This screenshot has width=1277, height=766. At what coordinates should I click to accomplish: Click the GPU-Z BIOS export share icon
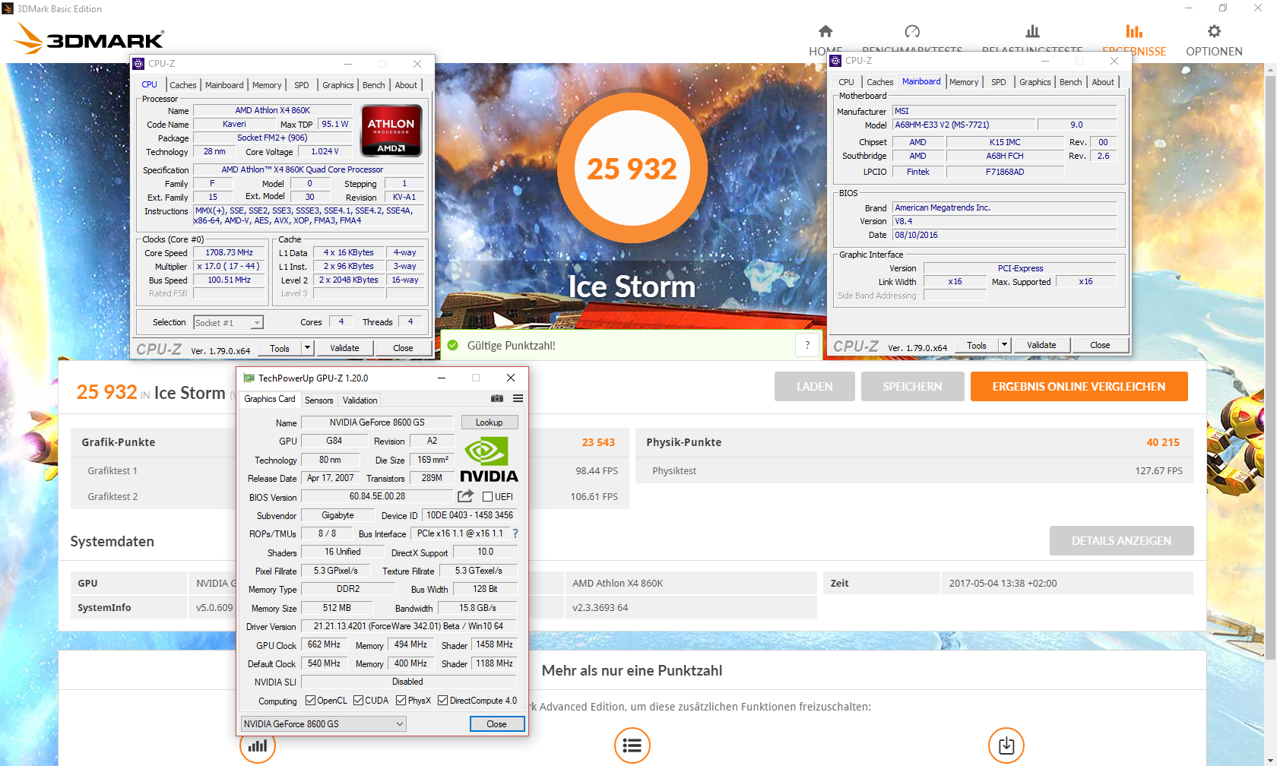point(465,496)
